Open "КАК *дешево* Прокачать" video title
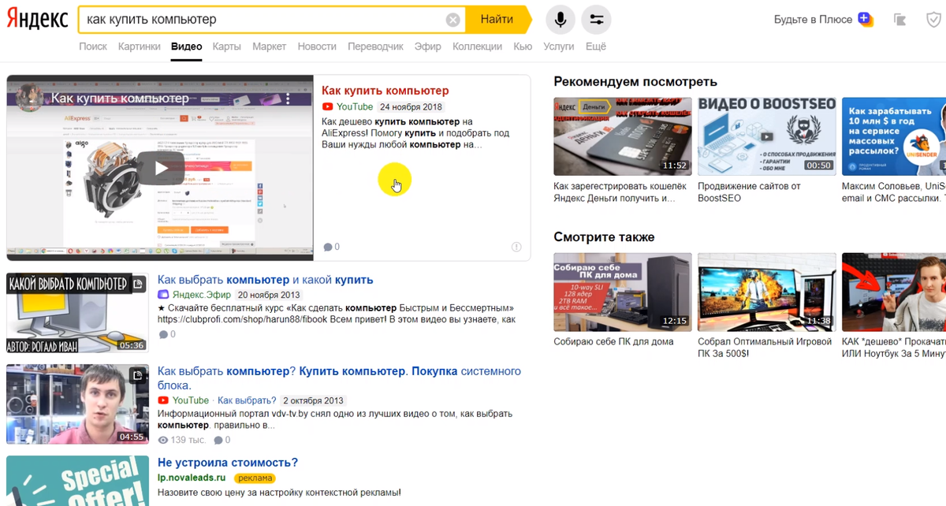Viewport: 946px width, 506px height. [894, 348]
